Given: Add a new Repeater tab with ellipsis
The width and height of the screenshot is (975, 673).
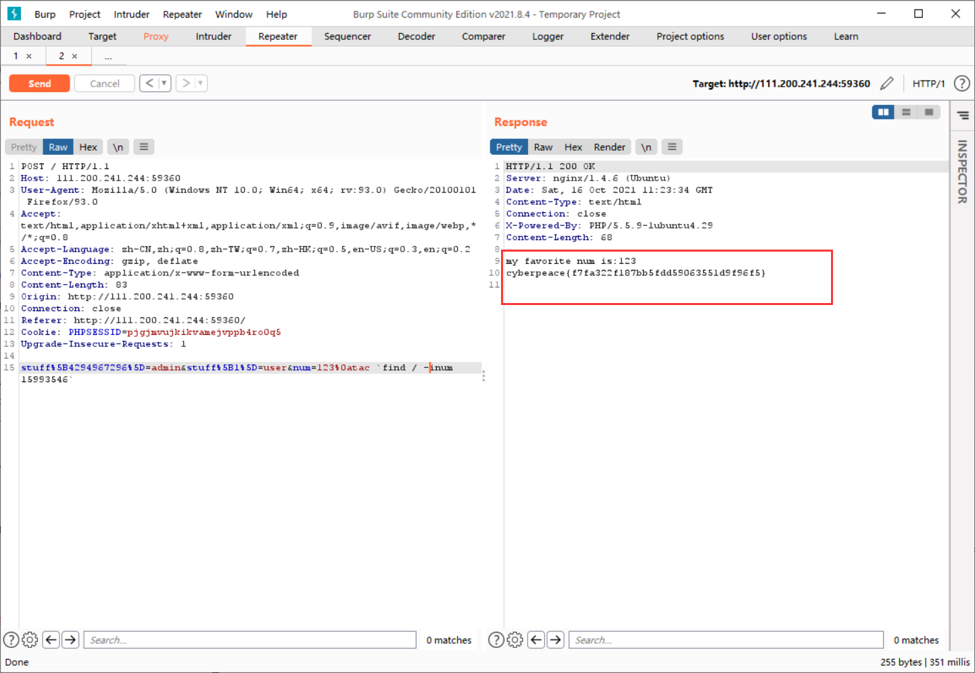Looking at the screenshot, I should tap(108, 56).
